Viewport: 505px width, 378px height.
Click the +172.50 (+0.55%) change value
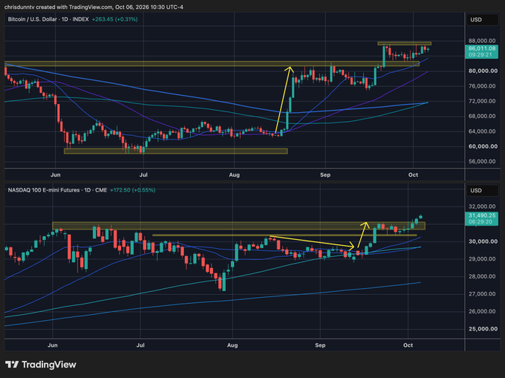click(133, 190)
